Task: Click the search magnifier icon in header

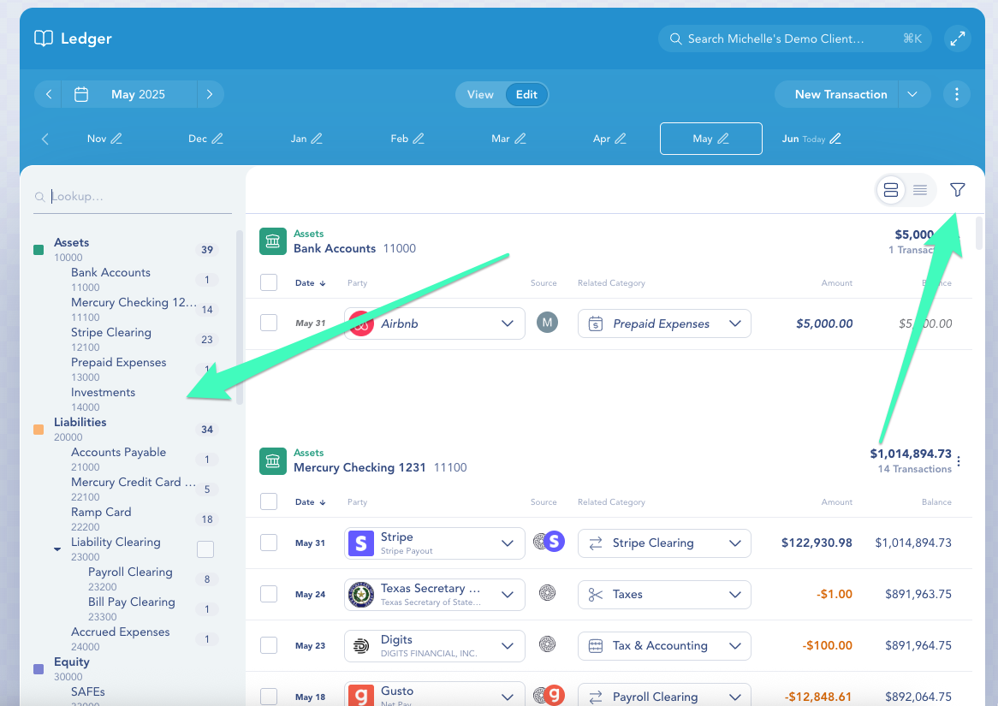Action: [x=676, y=39]
